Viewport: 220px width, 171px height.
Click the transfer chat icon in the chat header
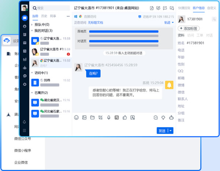(x=165, y=8)
